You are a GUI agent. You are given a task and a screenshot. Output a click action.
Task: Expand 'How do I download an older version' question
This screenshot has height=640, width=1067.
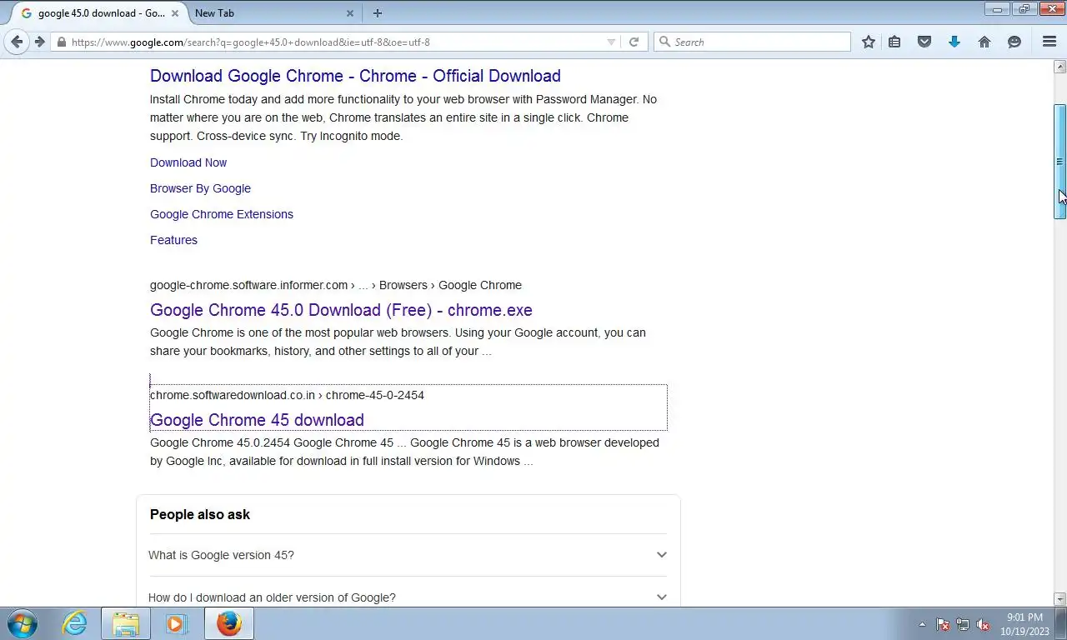[x=408, y=597]
